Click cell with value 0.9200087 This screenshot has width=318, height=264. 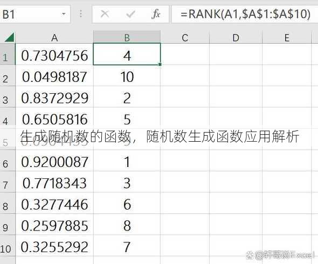pos(54,161)
